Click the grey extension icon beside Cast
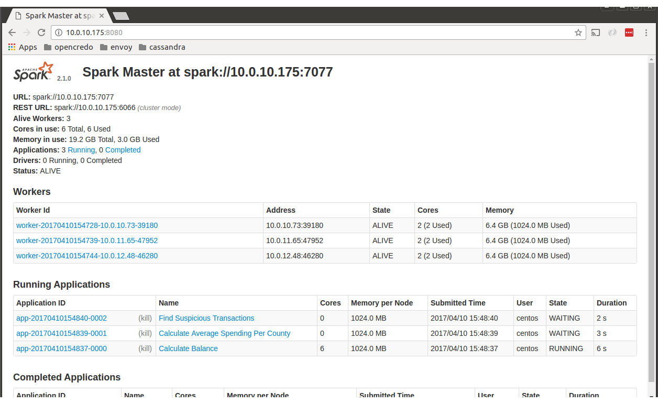This screenshot has height=404, width=658. (x=612, y=32)
